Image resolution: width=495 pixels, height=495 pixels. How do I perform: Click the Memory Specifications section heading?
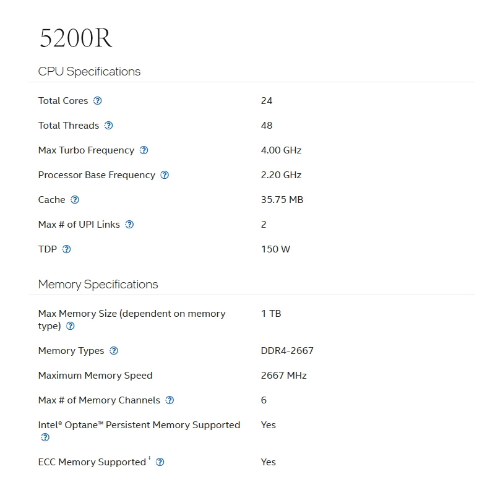click(98, 285)
